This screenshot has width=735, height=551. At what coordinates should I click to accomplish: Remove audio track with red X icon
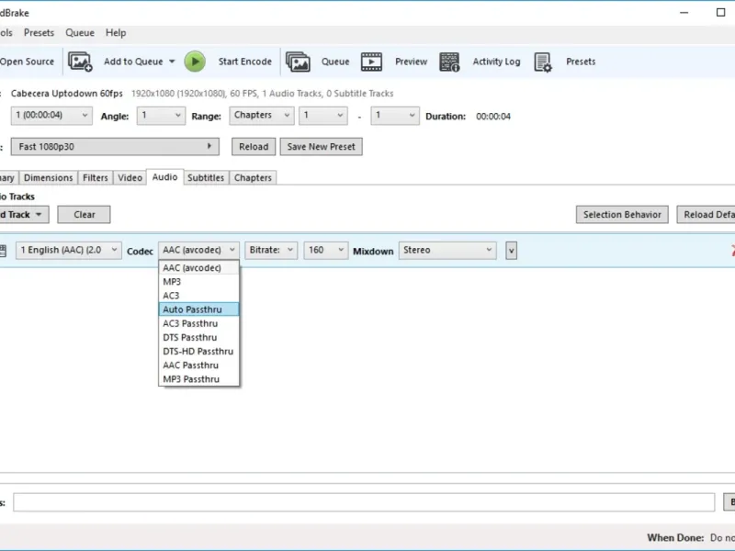[732, 250]
